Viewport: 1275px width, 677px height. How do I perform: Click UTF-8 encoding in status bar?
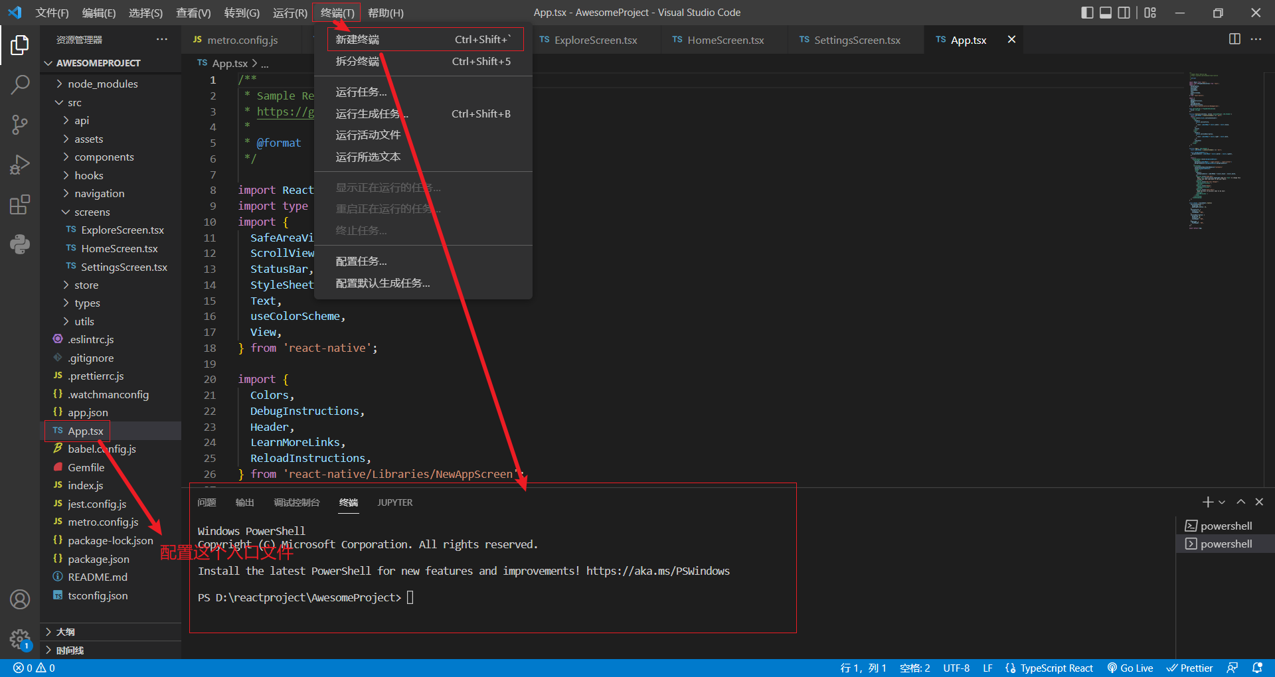(956, 668)
